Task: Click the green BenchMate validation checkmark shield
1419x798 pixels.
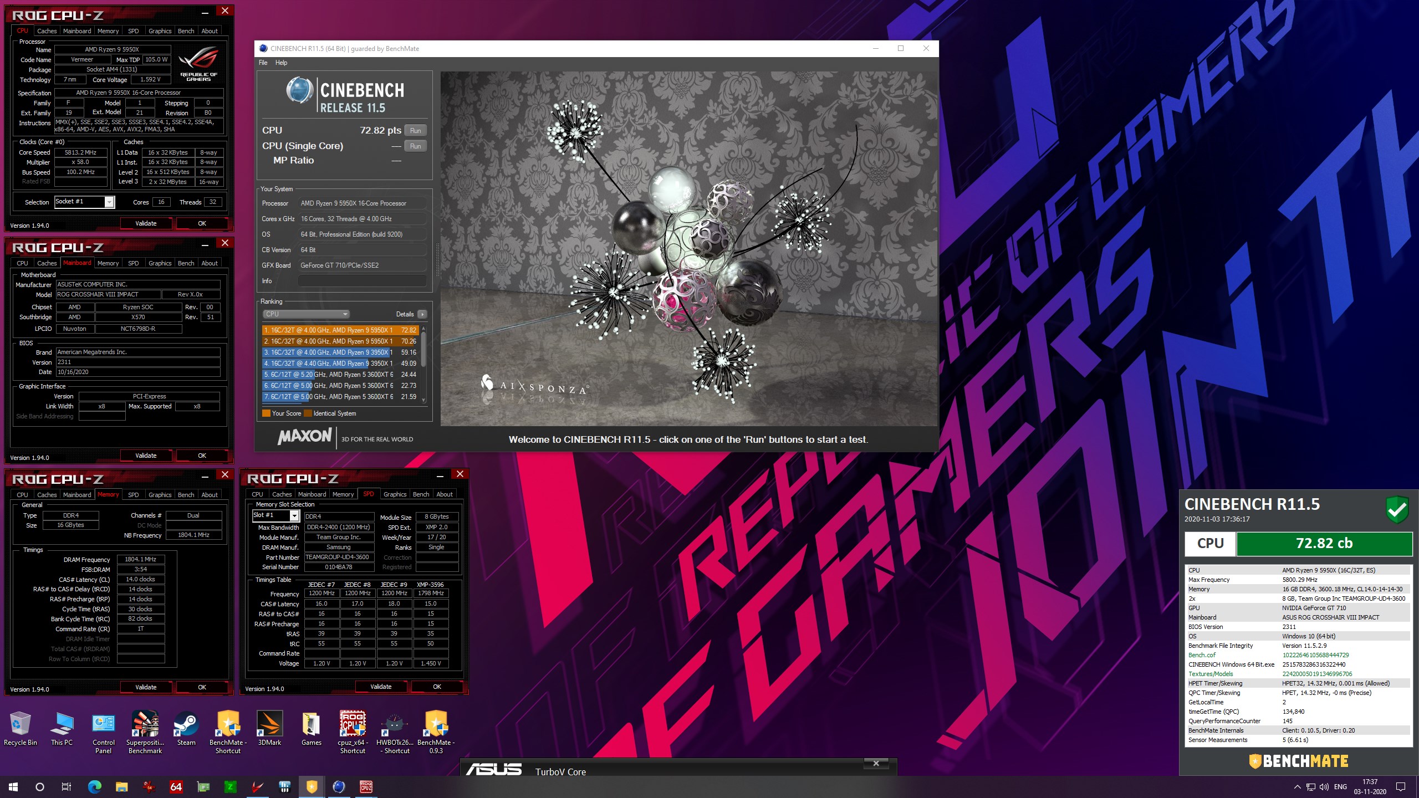Action: point(1397,509)
